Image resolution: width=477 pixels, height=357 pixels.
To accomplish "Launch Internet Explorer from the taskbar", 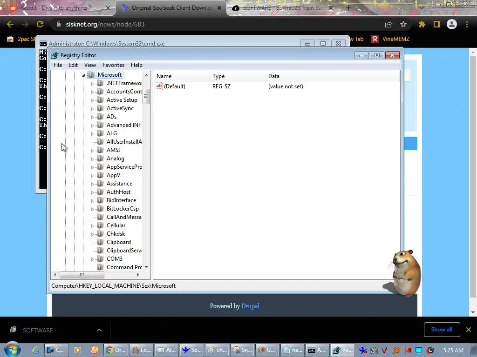I will click(x=35, y=350).
